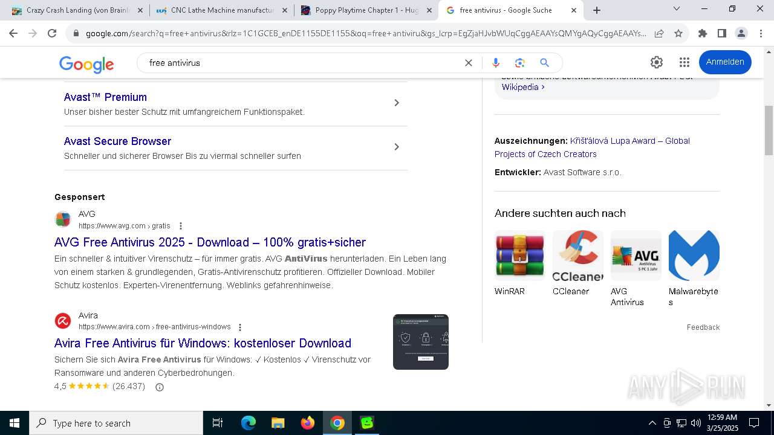Select the WinRAR related search thumbnail
This screenshot has height=435, width=774.
tap(520, 256)
